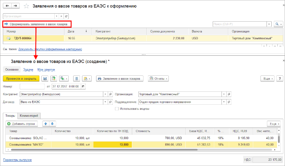The height and width of the screenshot is (166, 285).
Task: Move the selected row up with the arrow
Action: (x=46, y=124)
